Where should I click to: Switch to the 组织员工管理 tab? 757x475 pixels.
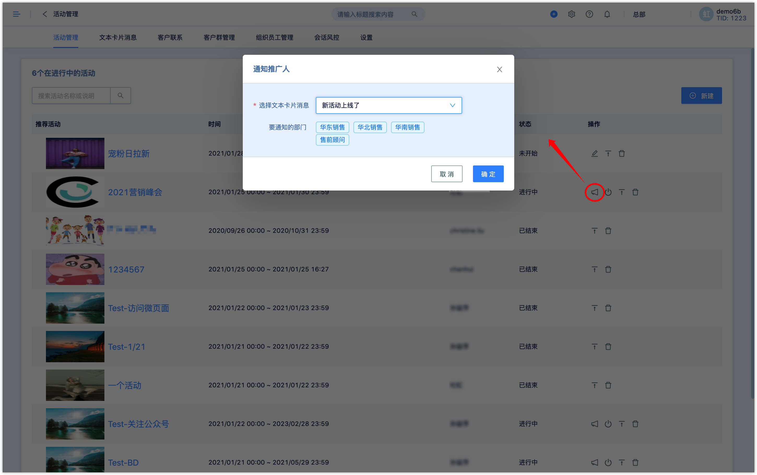[274, 38]
